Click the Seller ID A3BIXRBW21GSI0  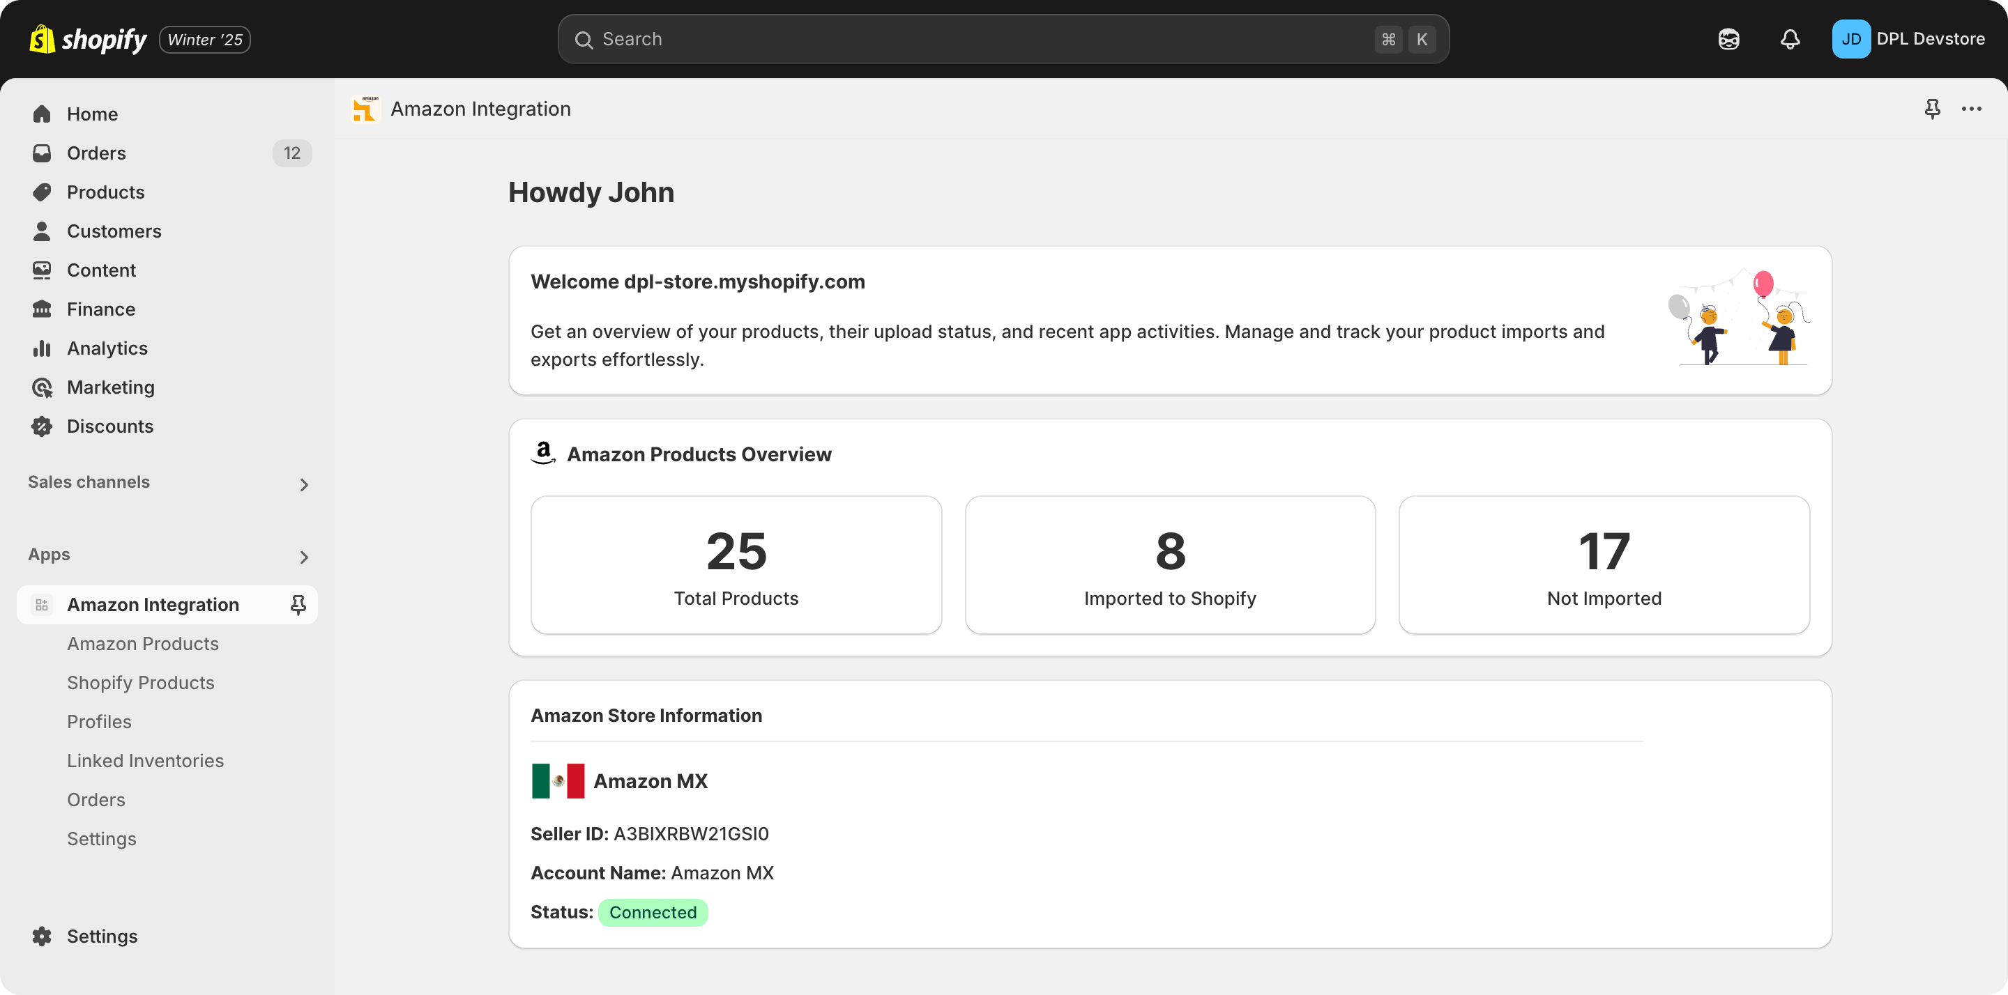pos(691,834)
